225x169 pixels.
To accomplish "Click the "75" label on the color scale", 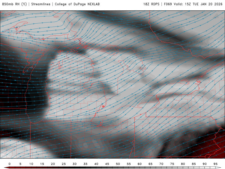I will click(172, 164).
